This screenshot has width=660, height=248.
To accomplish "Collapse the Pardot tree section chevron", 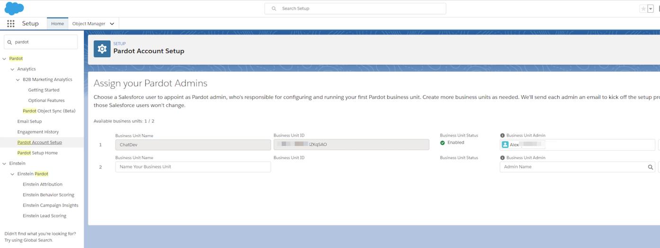I will pyautogui.click(x=5, y=59).
